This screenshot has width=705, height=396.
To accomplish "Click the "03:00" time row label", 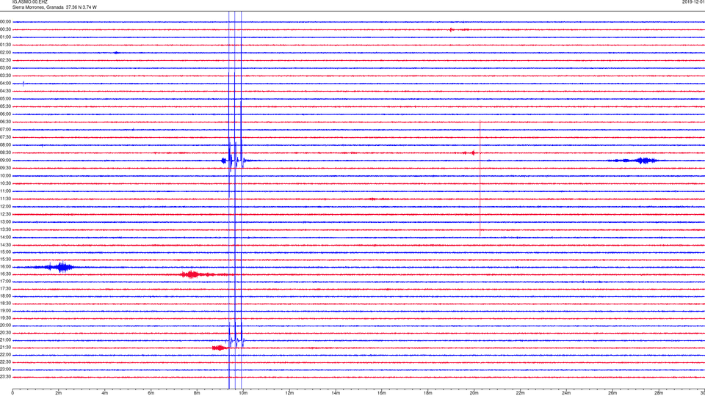I will point(5,67).
